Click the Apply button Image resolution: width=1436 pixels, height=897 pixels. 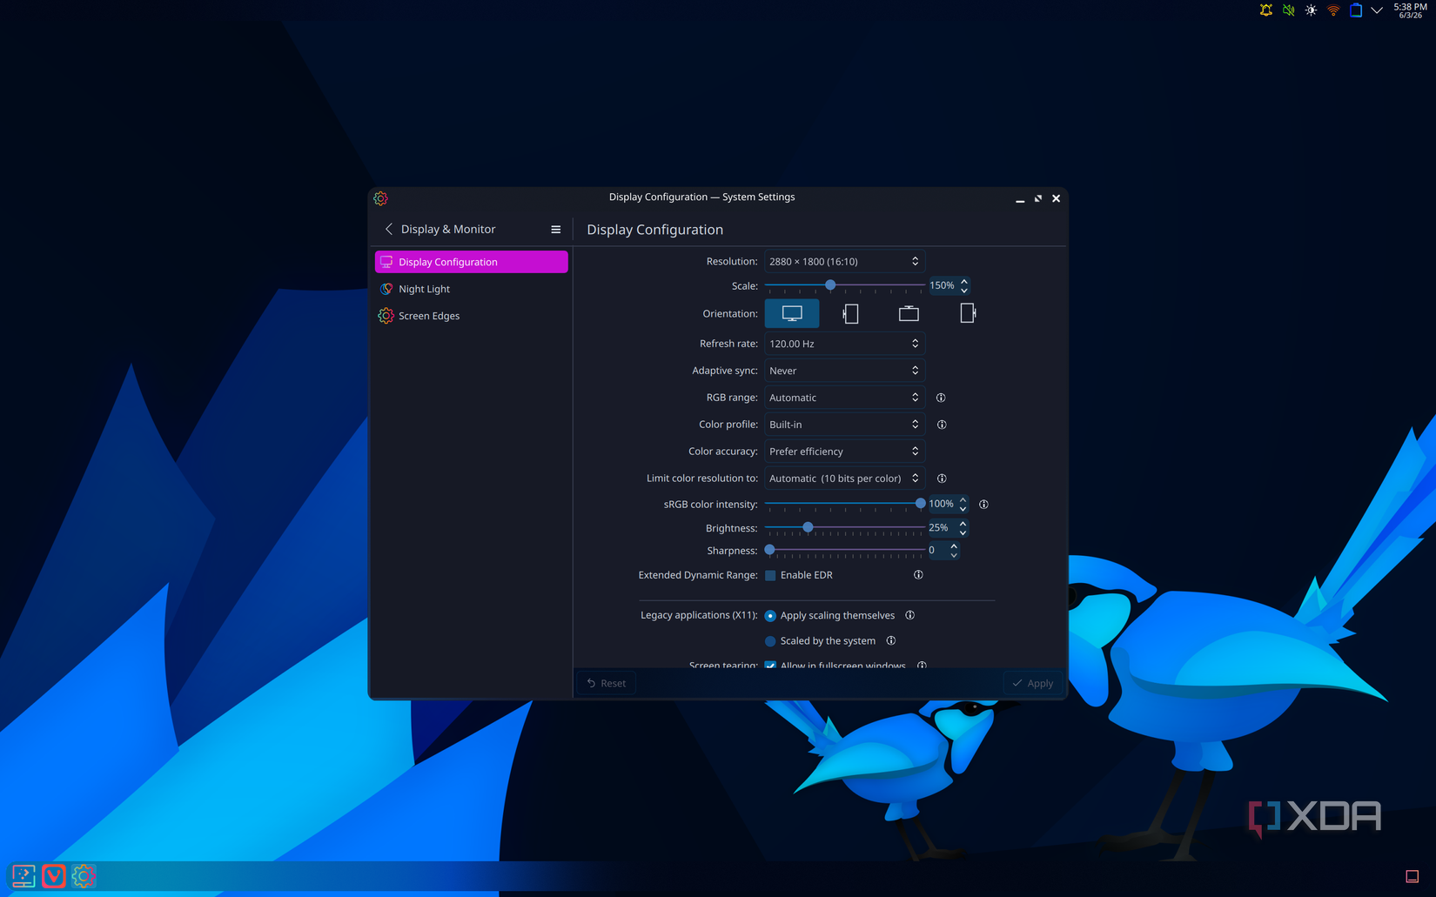(x=1033, y=683)
